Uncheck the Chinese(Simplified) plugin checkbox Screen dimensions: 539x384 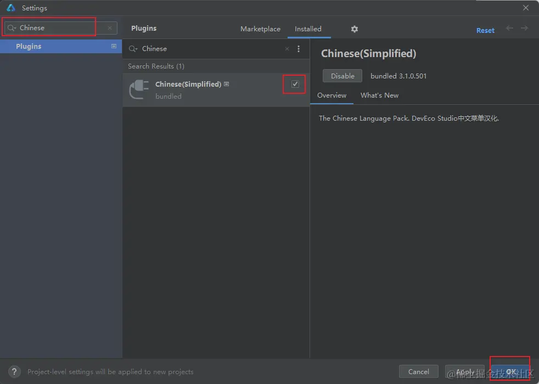pos(295,84)
